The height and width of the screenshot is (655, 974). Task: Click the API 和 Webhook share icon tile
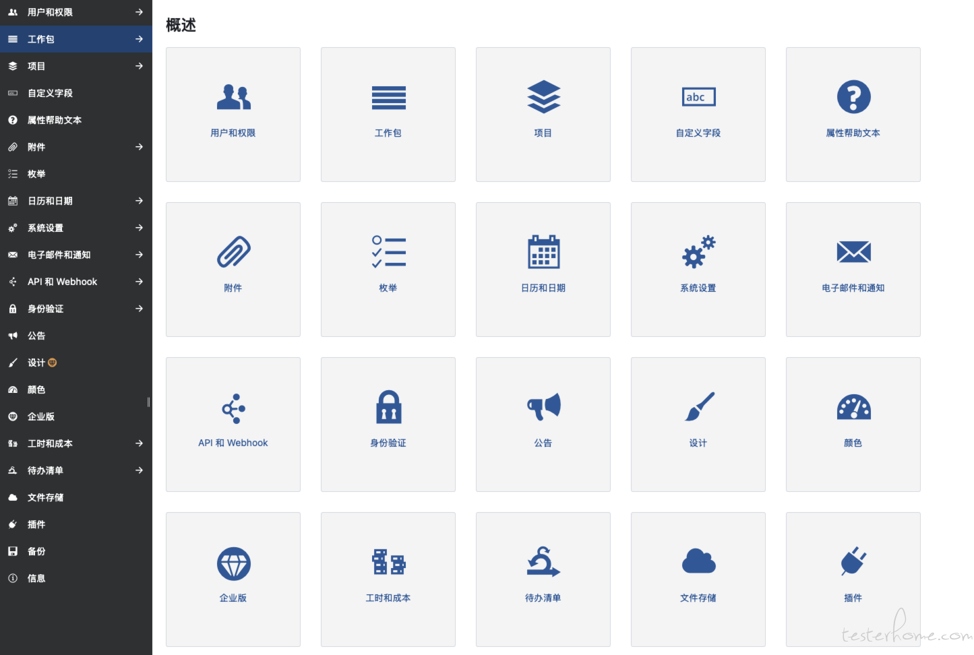tap(233, 425)
